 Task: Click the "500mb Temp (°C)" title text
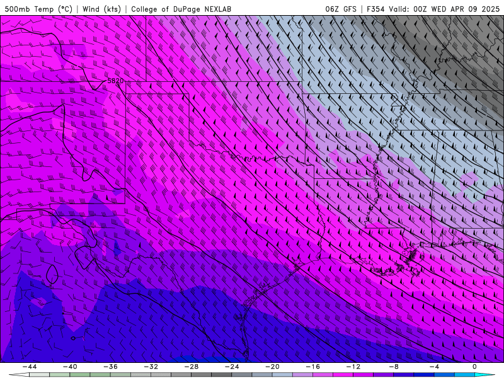38,9
